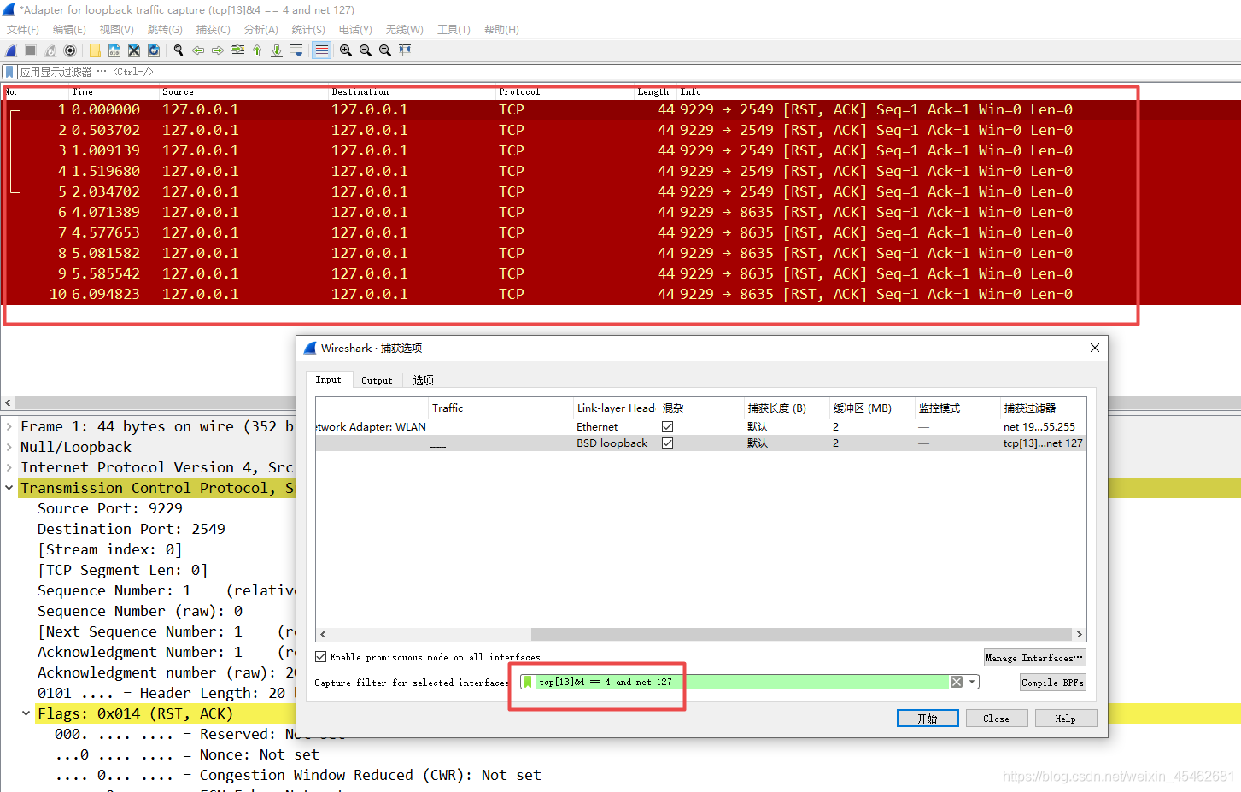Reload the capture file

(154, 50)
